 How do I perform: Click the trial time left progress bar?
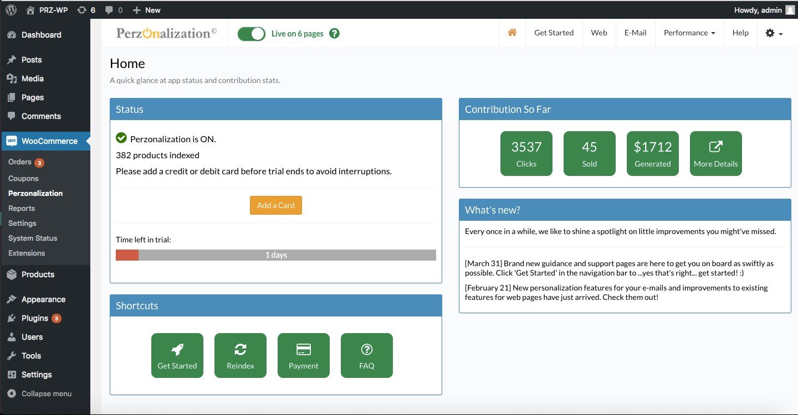(x=276, y=255)
